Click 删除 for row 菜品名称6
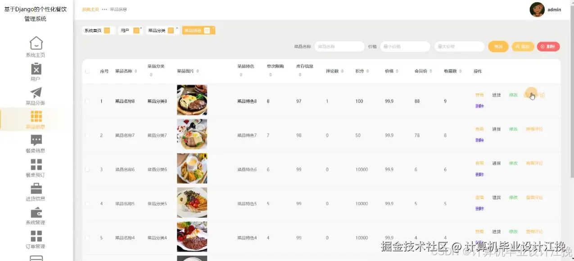The width and height of the screenshot is (574, 261). 479,175
